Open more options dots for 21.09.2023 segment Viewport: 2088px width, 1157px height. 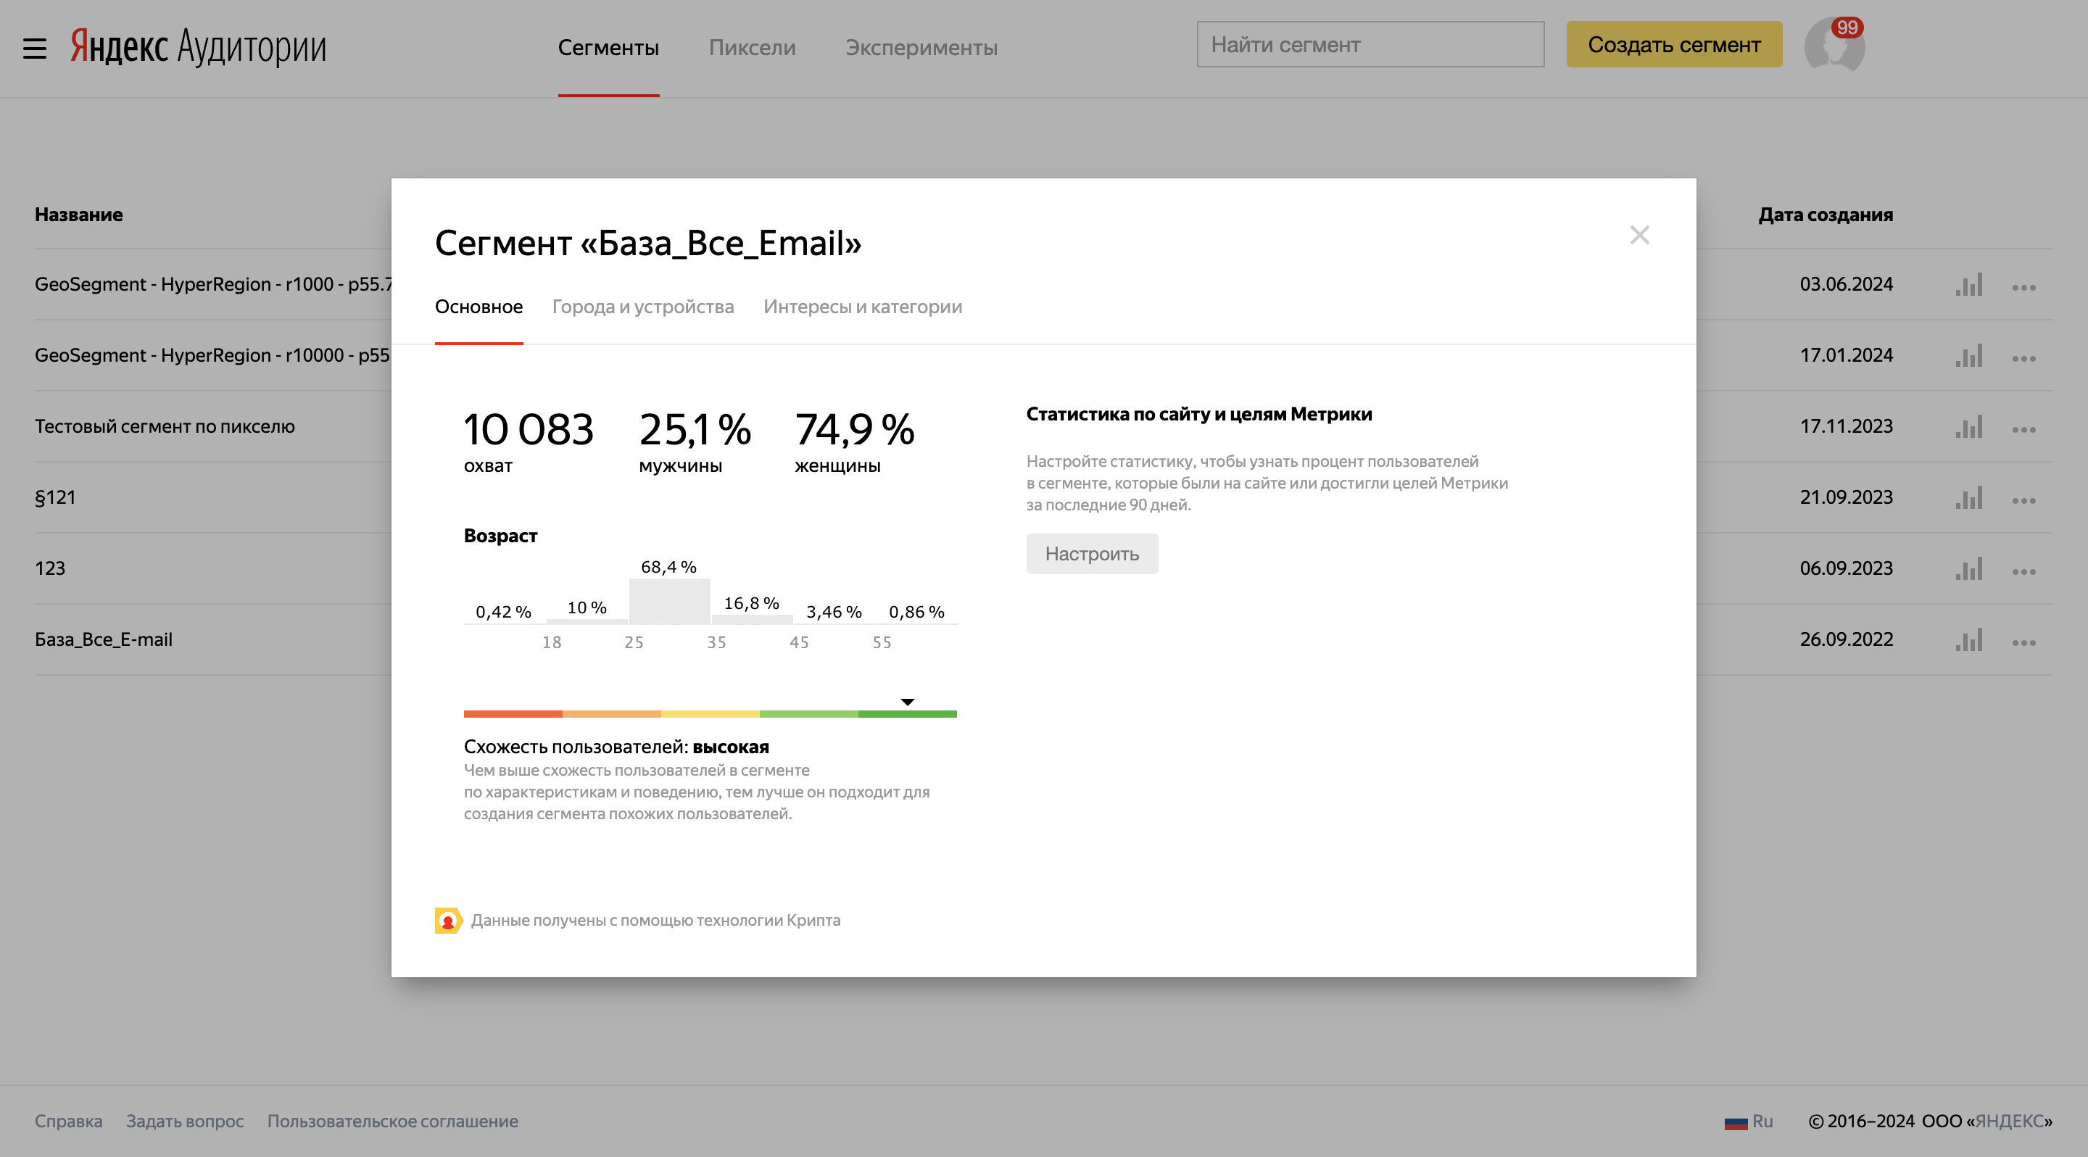click(2024, 500)
